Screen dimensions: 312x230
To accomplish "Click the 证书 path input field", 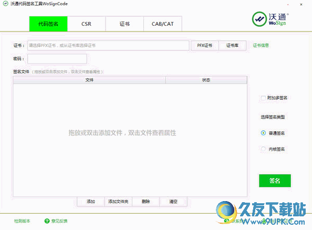I will point(108,45).
